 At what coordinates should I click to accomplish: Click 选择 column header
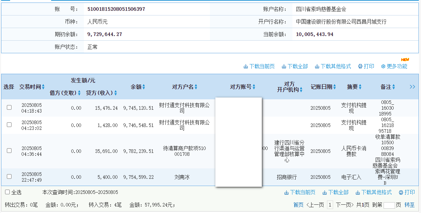pos(9,87)
